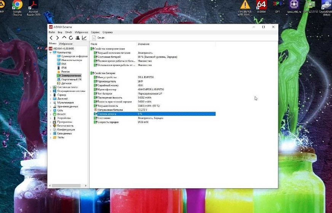This screenshot has width=332, height=213.
Task: Click the user profile toolbar icon
Action: 78,38
